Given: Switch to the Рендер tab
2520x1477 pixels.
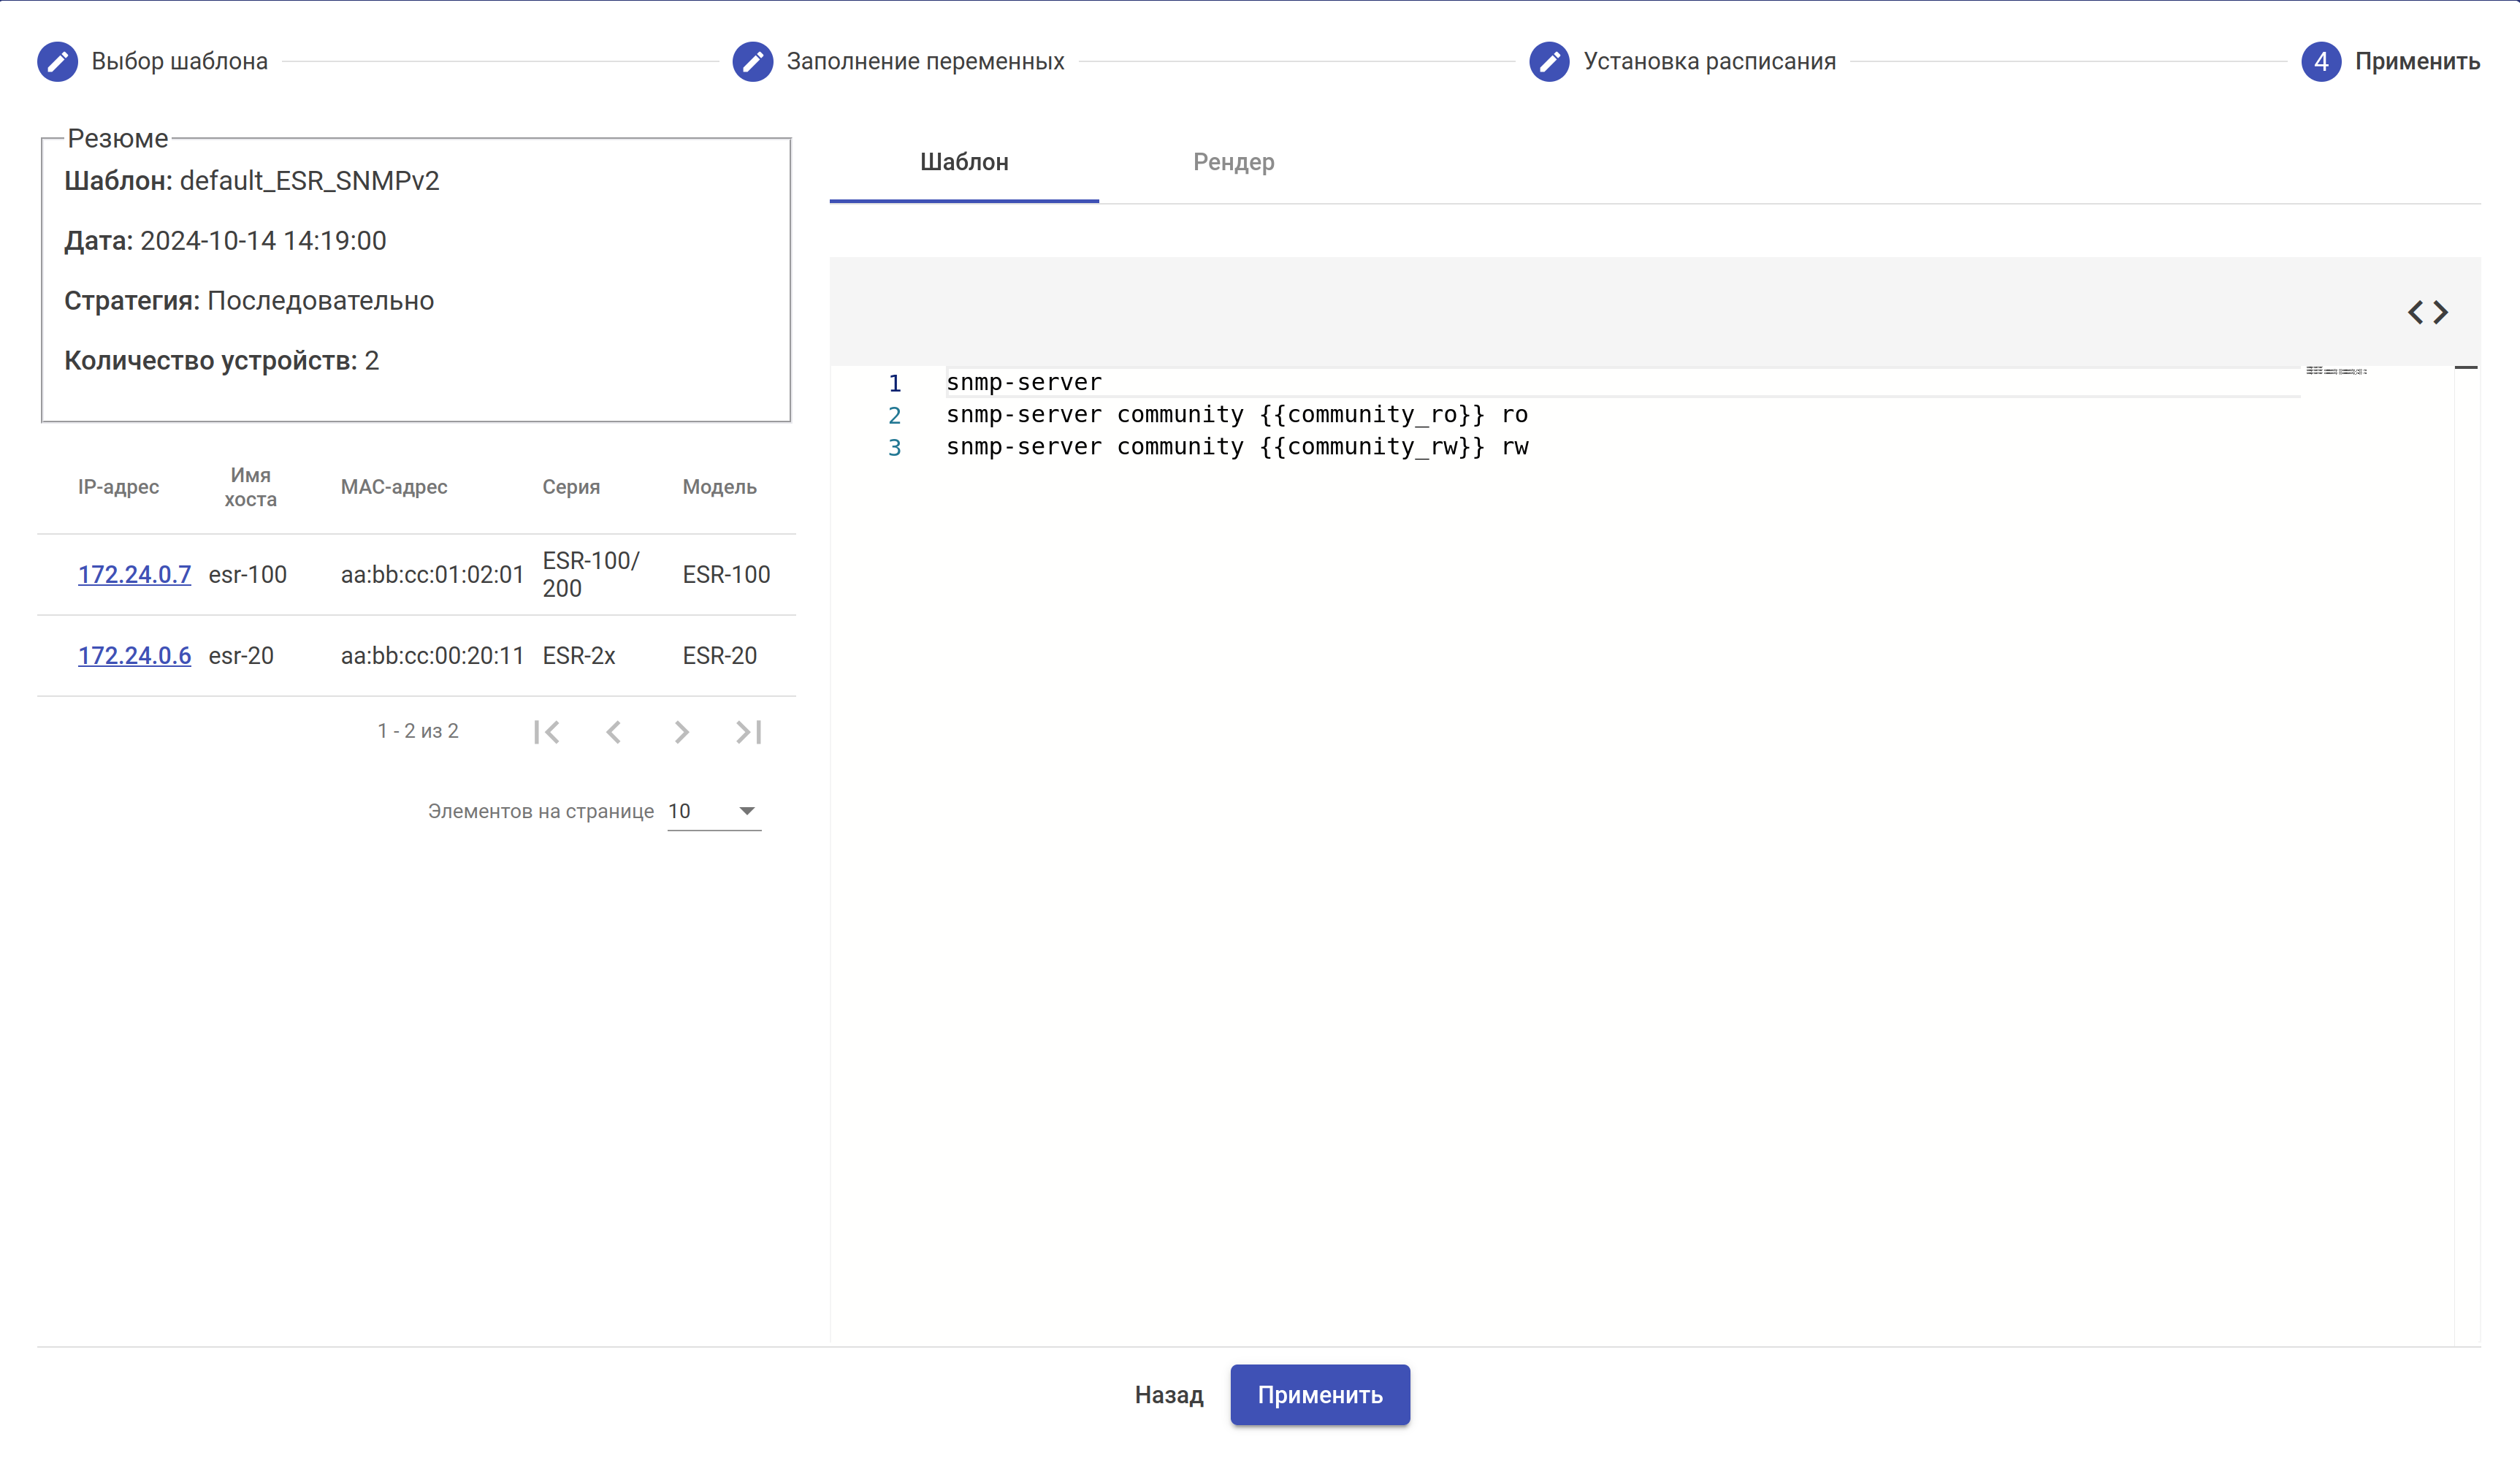Looking at the screenshot, I should point(1233,162).
